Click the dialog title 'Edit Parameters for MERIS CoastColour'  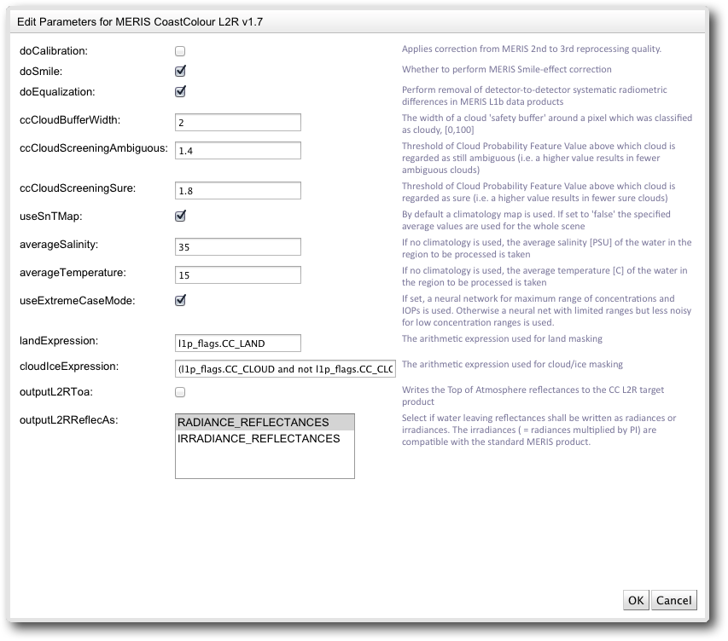tap(140, 22)
